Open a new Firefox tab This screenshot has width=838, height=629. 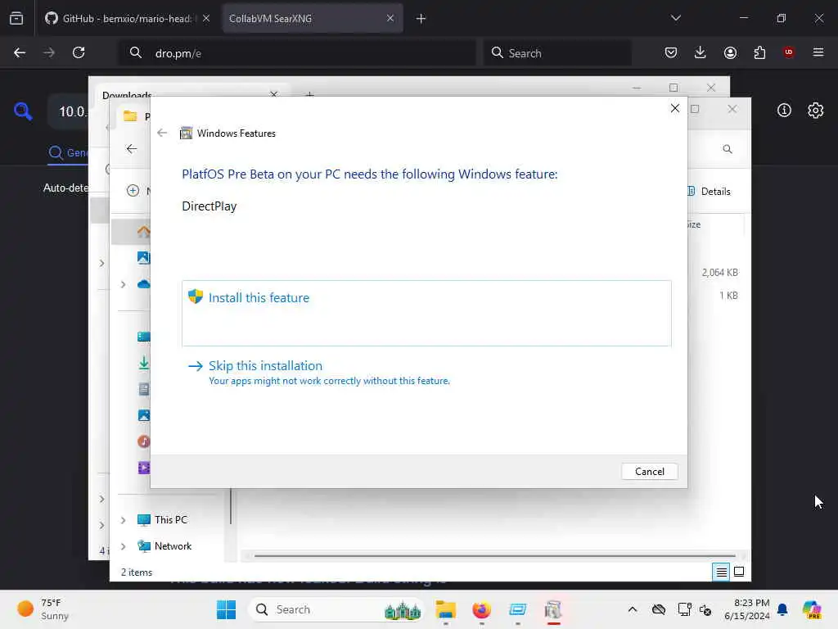421,19
